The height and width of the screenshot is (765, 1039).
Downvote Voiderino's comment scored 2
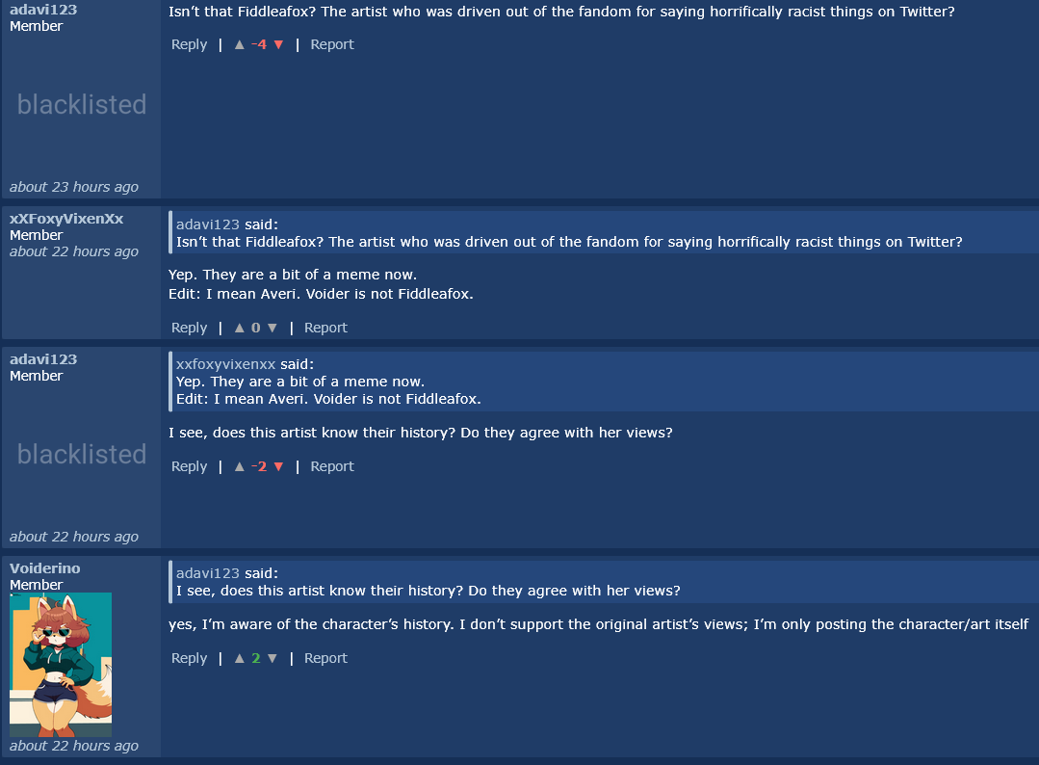[273, 659]
